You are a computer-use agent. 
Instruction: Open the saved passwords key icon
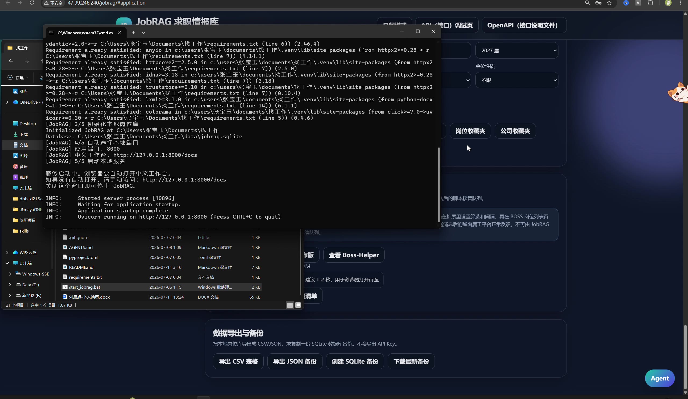[x=599, y=3]
